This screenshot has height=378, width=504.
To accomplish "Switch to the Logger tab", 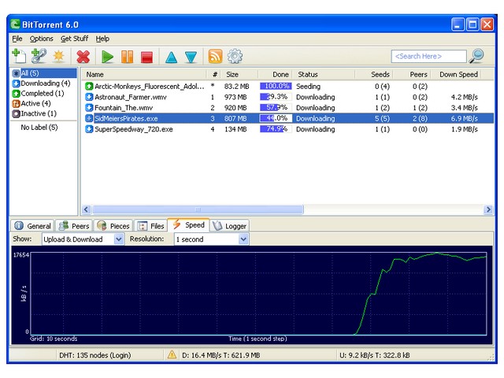I will (229, 226).
